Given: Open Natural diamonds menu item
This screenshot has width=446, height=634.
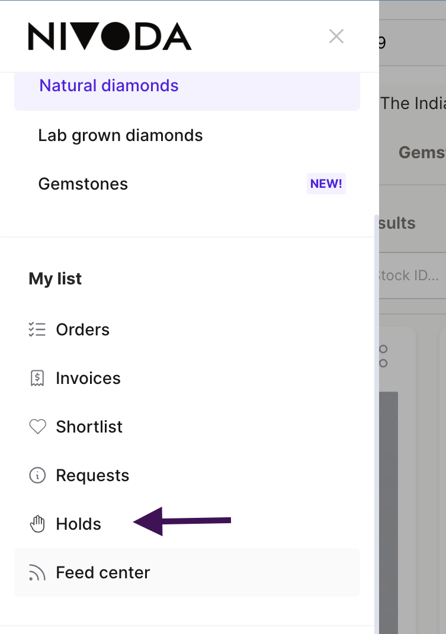Looking at the screenshot, I should click(x=187, y=86).
